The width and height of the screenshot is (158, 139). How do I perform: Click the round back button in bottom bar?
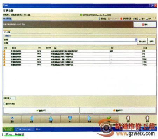coord(128,118)
